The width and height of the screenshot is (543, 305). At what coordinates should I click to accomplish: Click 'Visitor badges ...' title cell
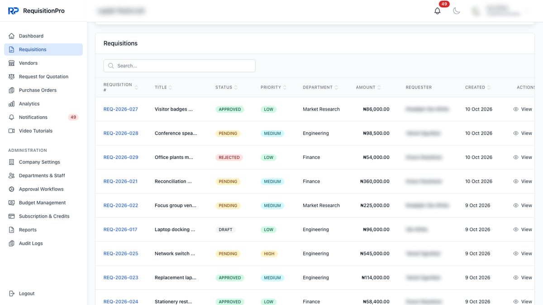click(174, 109)
